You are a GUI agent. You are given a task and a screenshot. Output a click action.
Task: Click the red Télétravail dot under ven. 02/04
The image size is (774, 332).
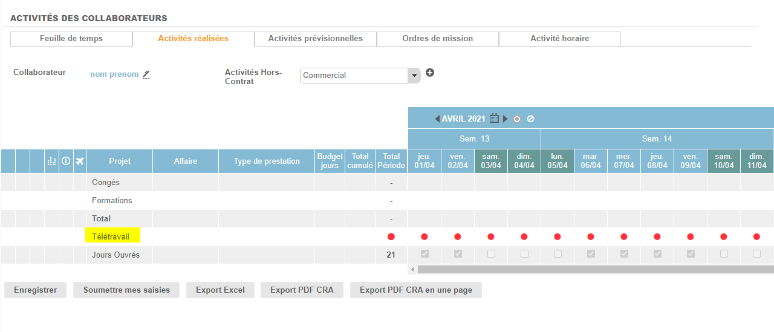click(458, 236)
